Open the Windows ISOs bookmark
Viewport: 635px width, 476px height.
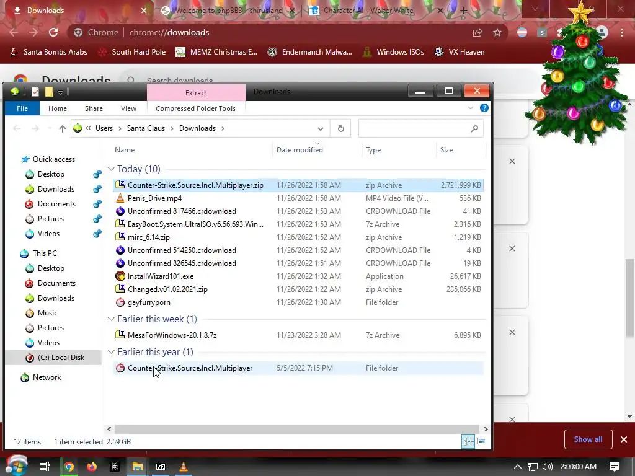pyautogui.click(x=393, y=52)
